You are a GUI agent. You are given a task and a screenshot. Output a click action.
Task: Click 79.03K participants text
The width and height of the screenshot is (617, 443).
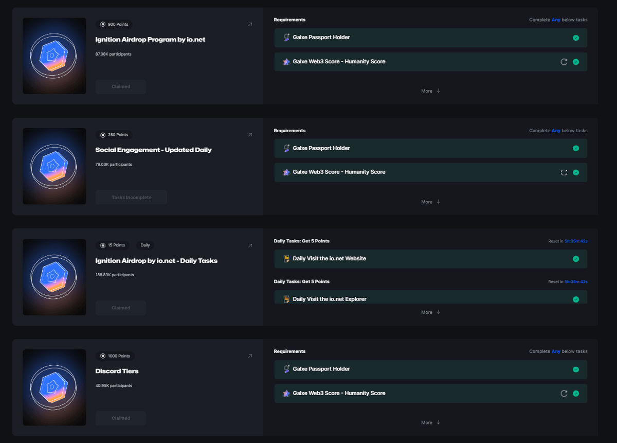click(113, 165)
